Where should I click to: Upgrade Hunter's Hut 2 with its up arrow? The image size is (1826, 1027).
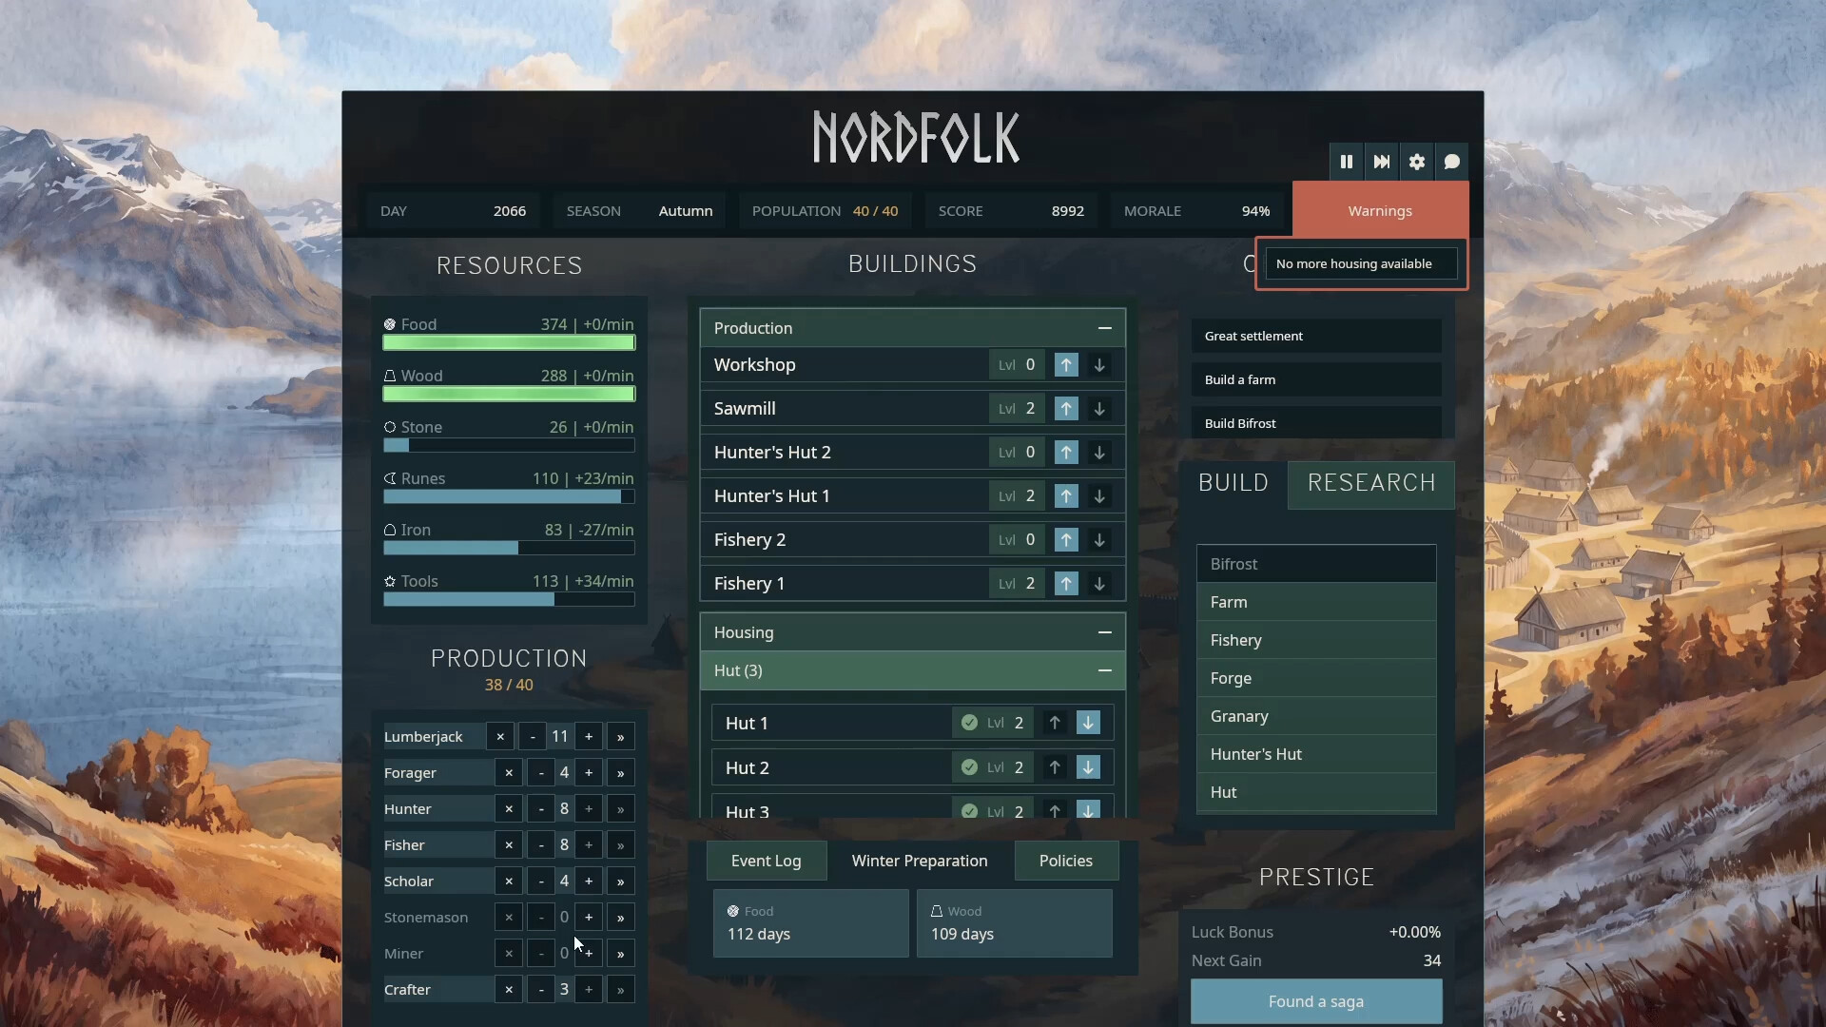(x=1066, y=453)
